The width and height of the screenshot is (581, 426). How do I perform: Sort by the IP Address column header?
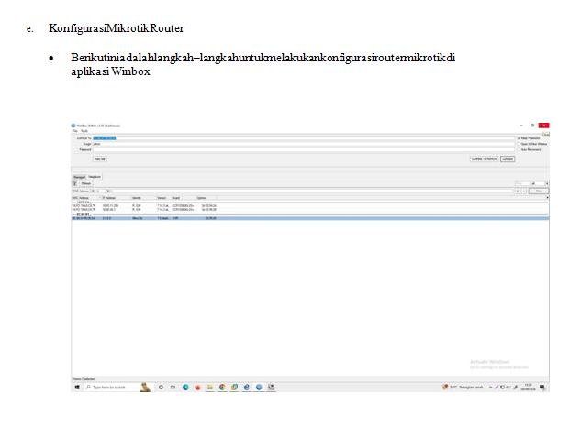tap(117, 198)
